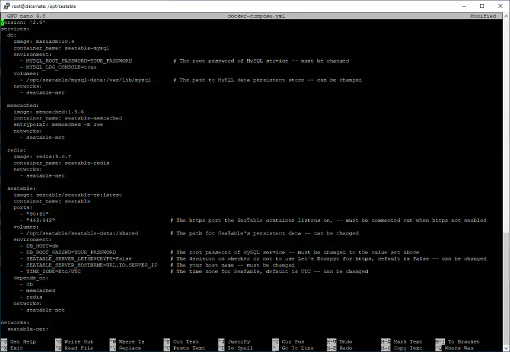Click SEATABLE_SERVER_LETSENCRYPT=False text
Image resolution: width=510 pixels, height=352 pixels.
tap(79, 258)
